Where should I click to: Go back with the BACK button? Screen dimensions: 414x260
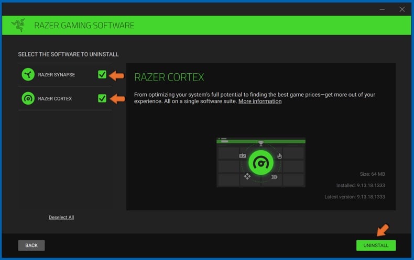(x=31, y=245)
